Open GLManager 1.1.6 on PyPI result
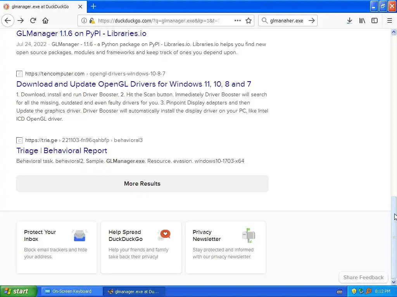397x297 pixels. click(81, 33)
